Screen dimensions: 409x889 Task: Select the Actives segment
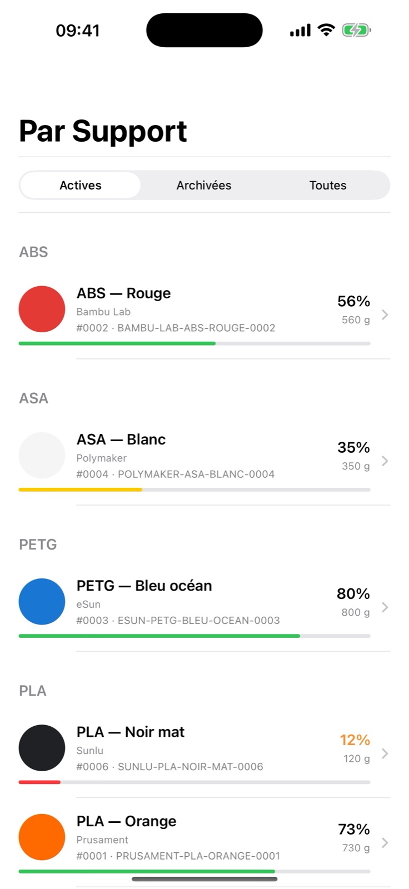pyautogui.click(x=81, y=185)
